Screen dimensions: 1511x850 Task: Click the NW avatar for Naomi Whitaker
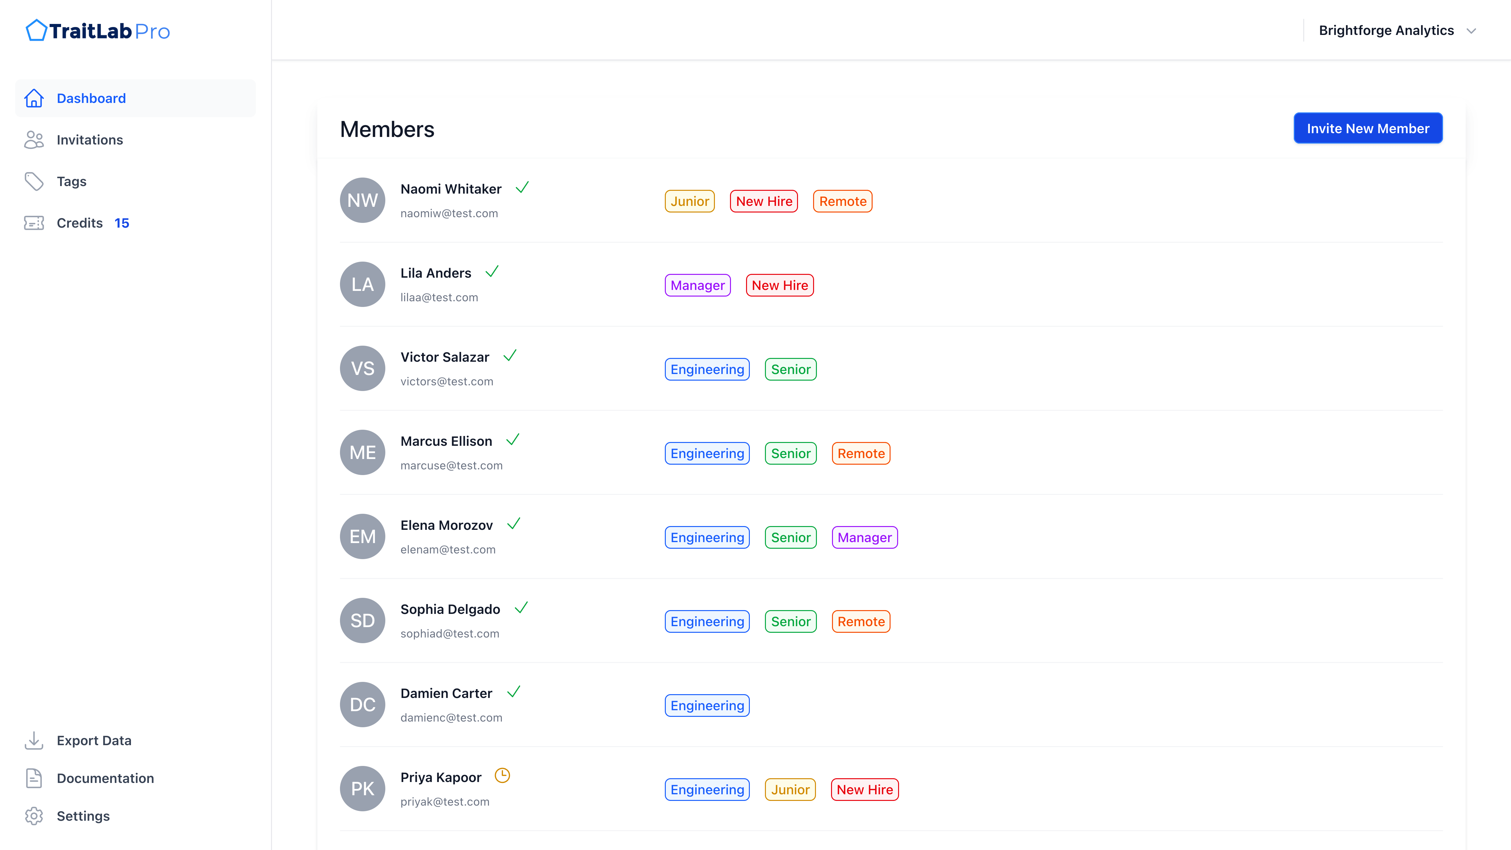point(363,200)
